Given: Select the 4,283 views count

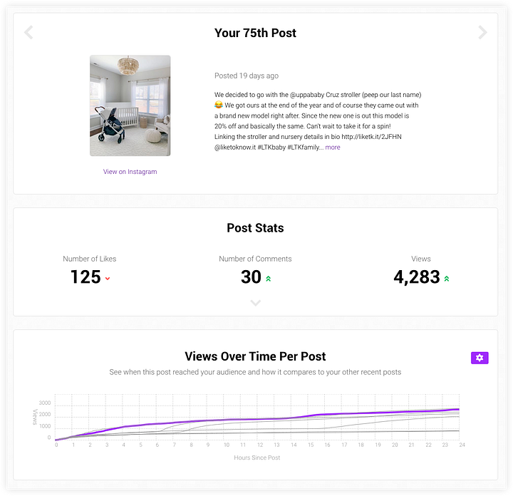Looking at the screenshot, I should point(417,277).
